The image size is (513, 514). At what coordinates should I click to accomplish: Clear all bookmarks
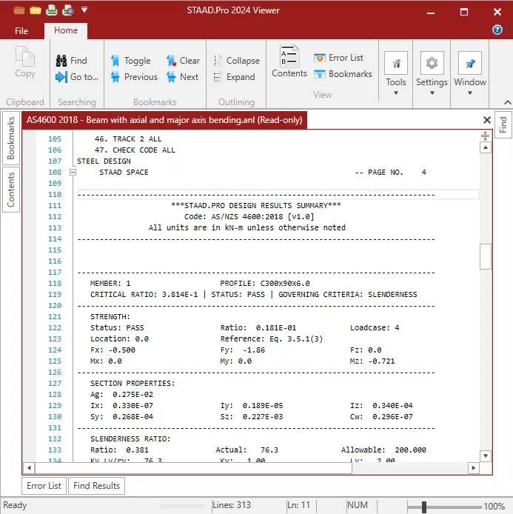pos(183,61)
